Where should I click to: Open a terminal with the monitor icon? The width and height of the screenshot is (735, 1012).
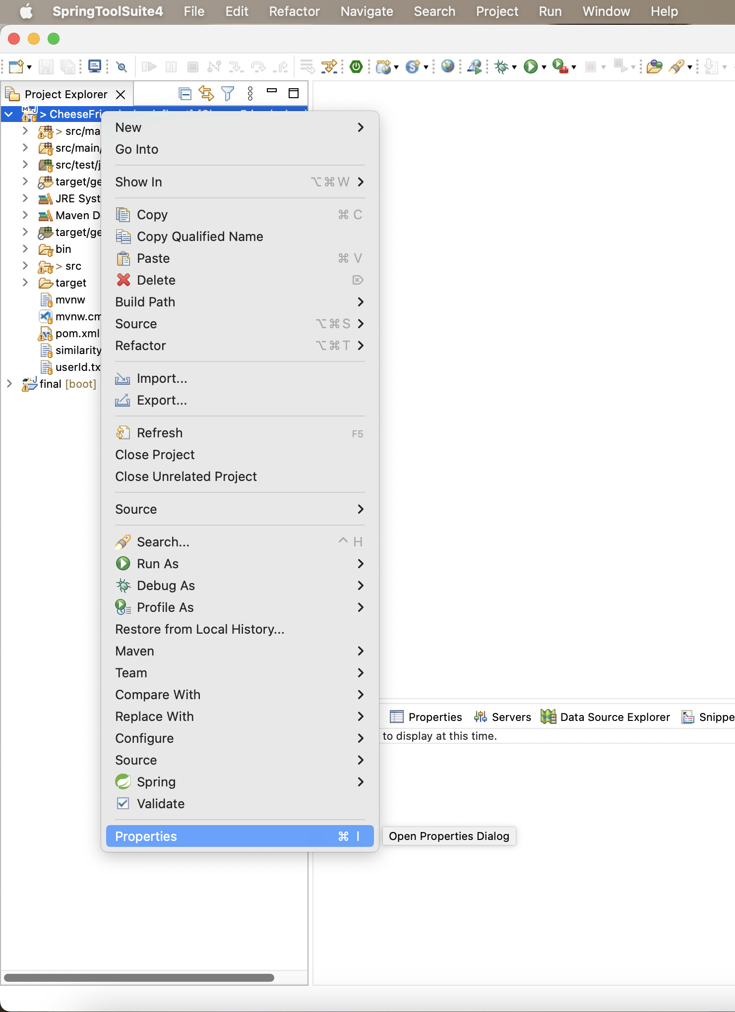95,66
